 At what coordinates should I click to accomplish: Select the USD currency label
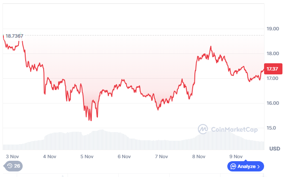click(274, 149)
